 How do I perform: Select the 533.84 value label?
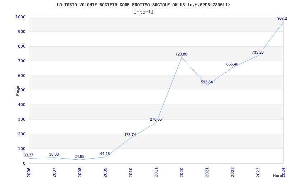tap(207, 82)
